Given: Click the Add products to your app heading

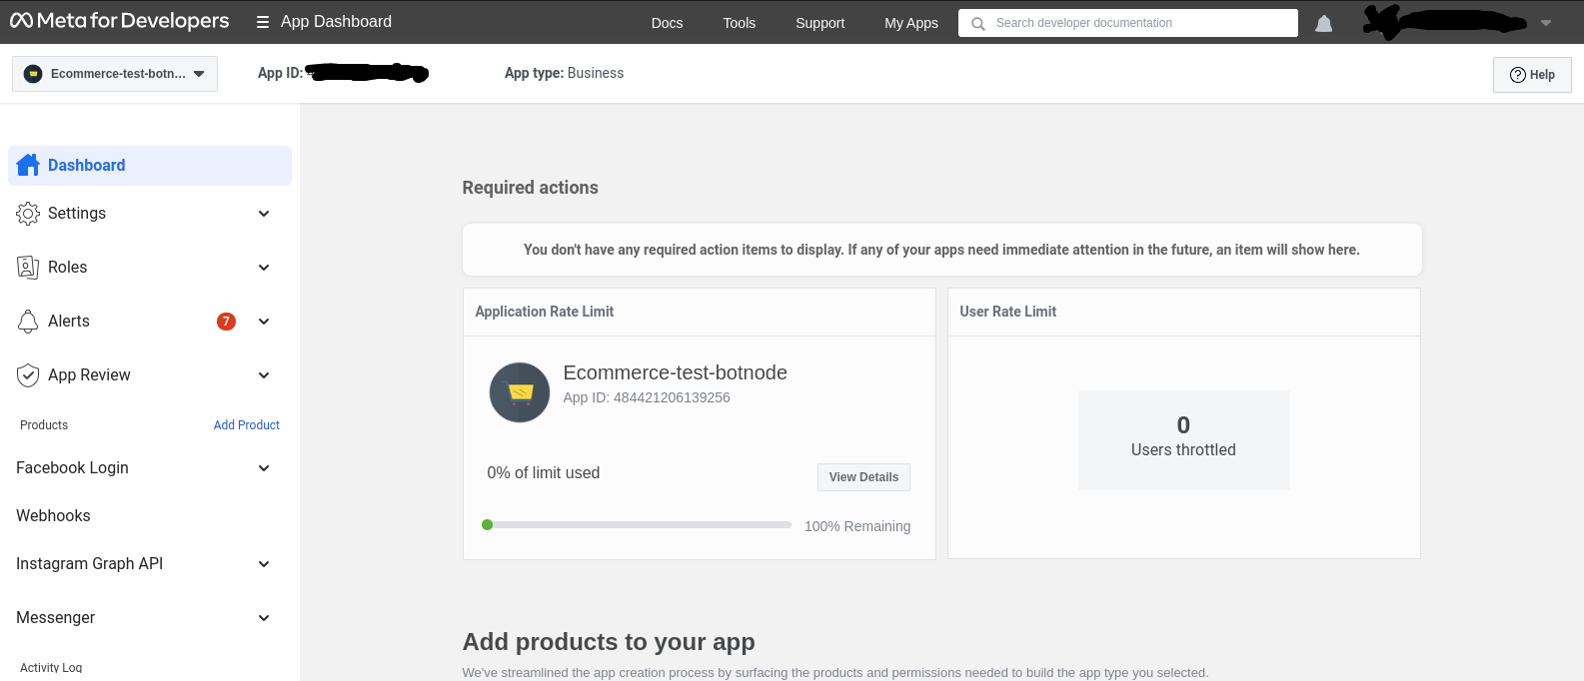Looking at the screenshot, I should [609, 641].
